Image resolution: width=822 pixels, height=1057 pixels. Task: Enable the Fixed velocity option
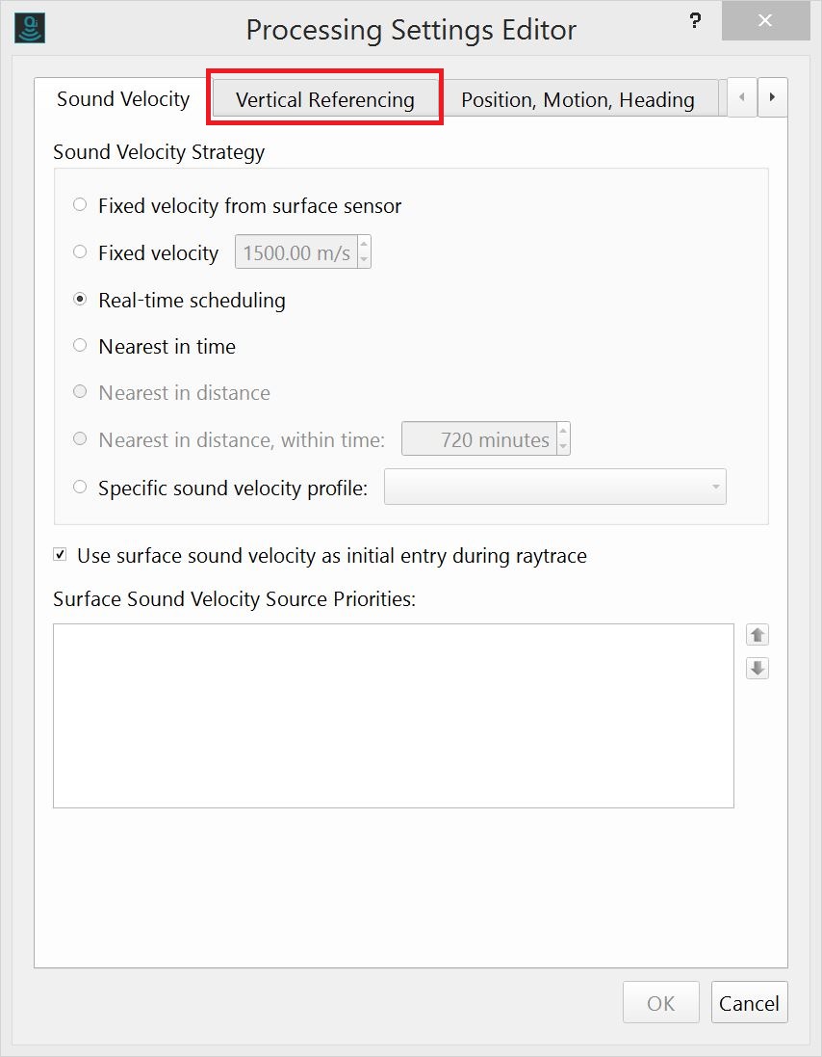coord(80,251)
